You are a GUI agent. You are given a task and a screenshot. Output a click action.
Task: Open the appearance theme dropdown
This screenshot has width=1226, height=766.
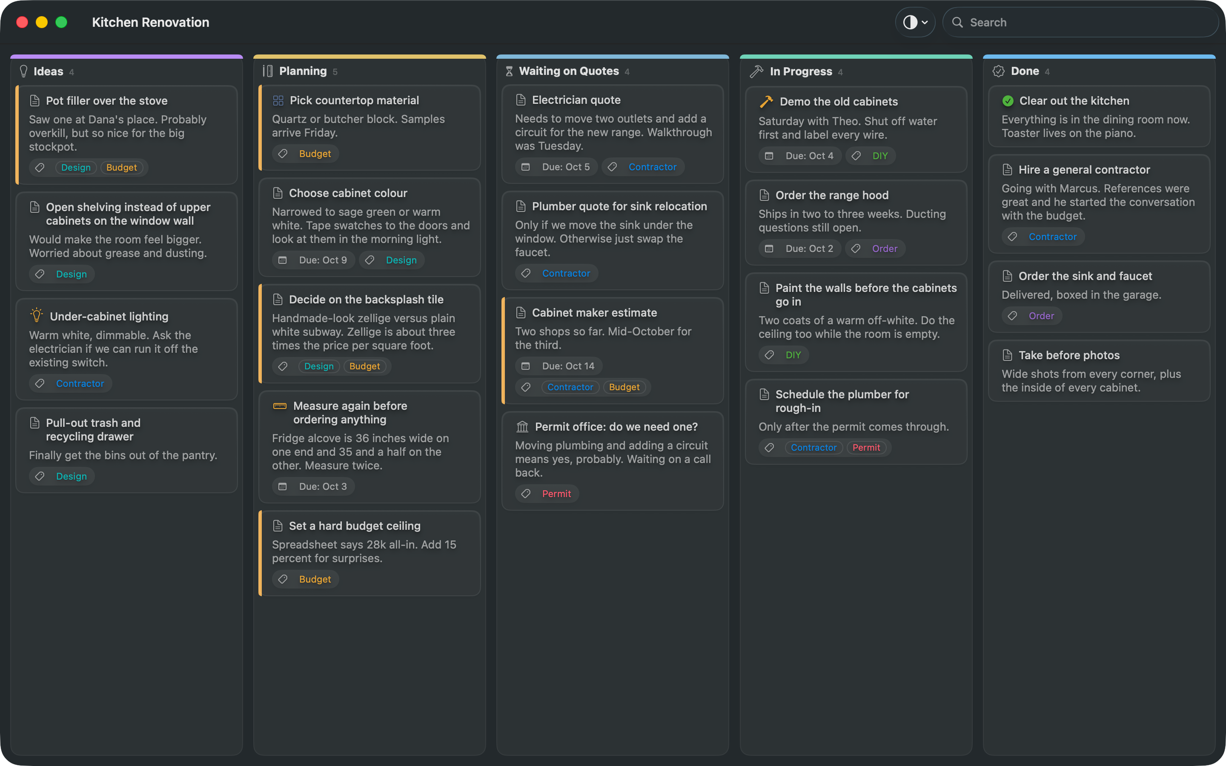click(915, 22)
